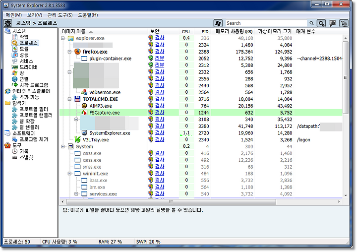Click 검사 link for V3LTray.exe
Image resolution: width=357 pixels, height=252 pixels.
159,139
